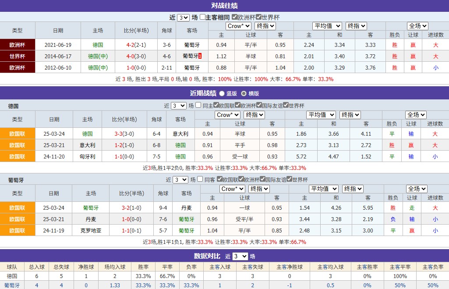Expand the Crow* dropdown in 对战往绩
Image resolution: width=449 pixels, height=289 pixels.
tap(238, 26)
